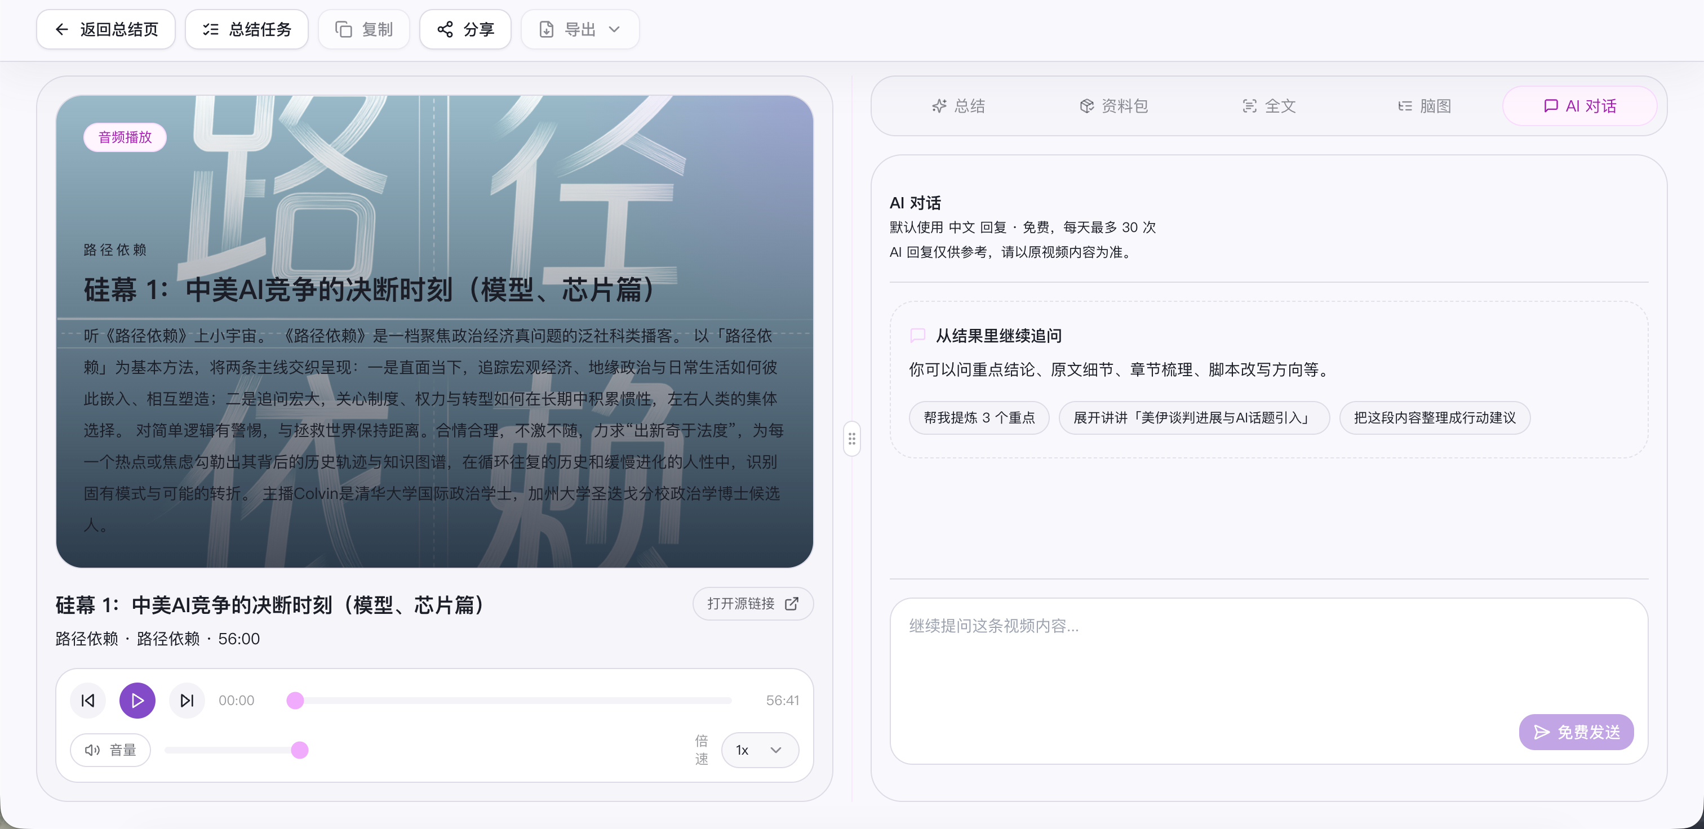The height and width of the screenshot is (829, 1704).
Task: Click the chat bubble icon beside 从结果里继续追问
Action: (917, 335)
